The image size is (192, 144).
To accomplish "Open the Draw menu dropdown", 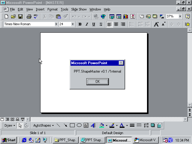I will pos(10,125).
